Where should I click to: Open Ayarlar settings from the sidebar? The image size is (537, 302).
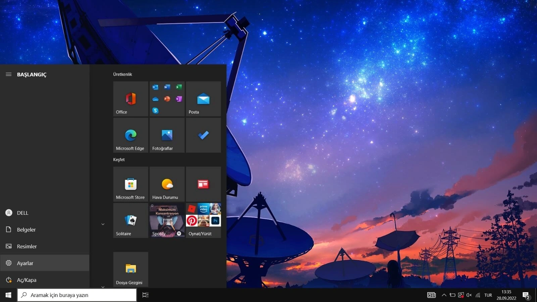45,263
